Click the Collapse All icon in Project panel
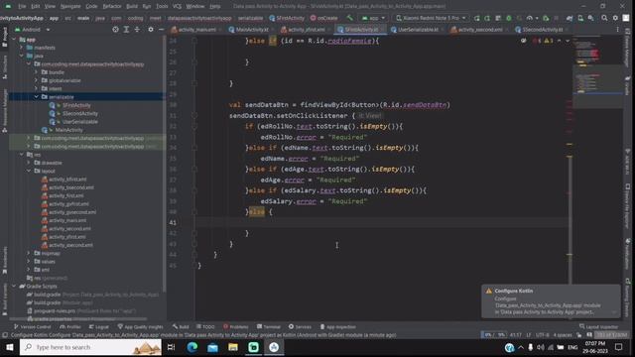This screenshot has height=357, width=635. click(x=137, y=30)
